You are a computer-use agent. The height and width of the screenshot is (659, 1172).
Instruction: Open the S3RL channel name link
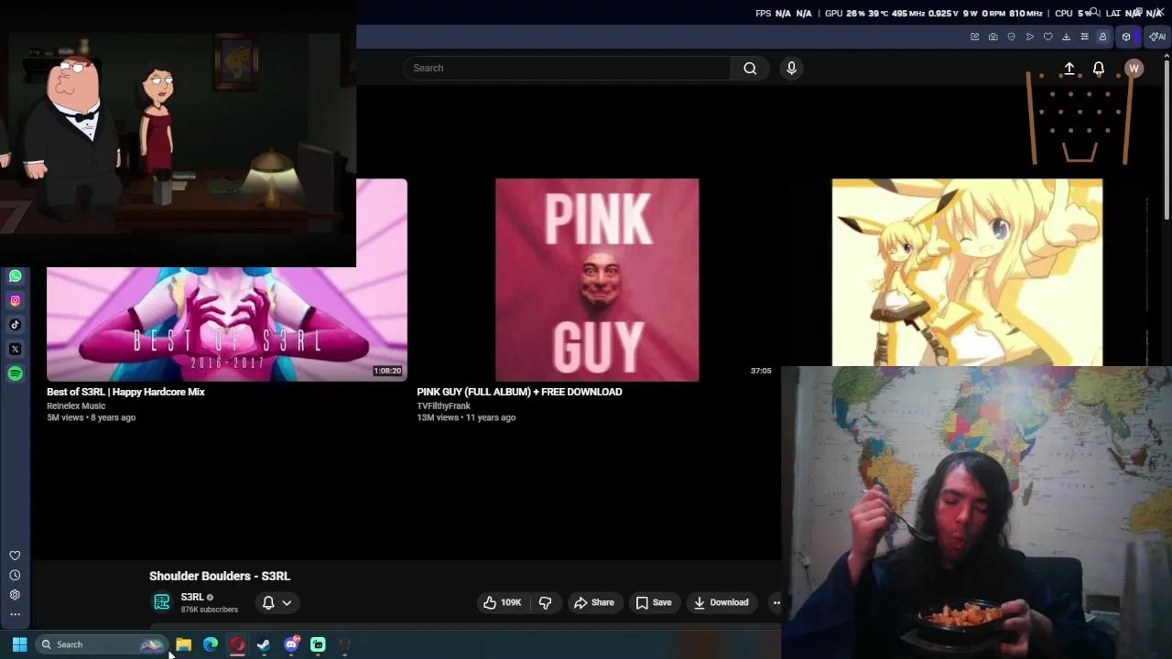[x=192, y=597]
